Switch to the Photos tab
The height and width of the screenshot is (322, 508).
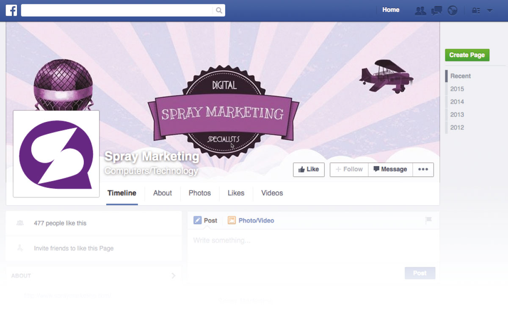click(x=199, y=193)
